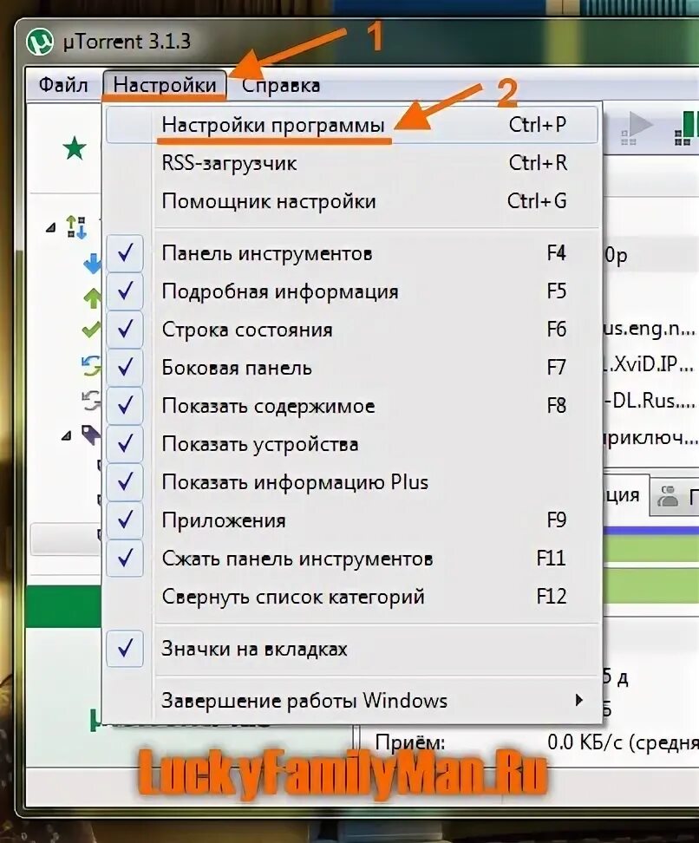Select the torrents up-down arrows sidebar icon
Screen dimensions: 699x843
[x=75, y=227]
